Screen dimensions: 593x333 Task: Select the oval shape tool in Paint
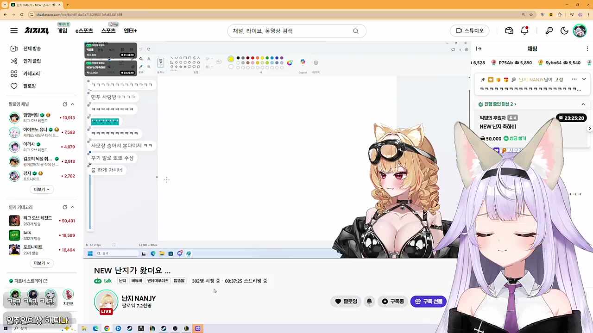click(x=181, y=58)
